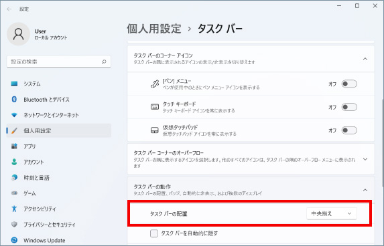
Task: Open Windows Update category
Action: 59,240
